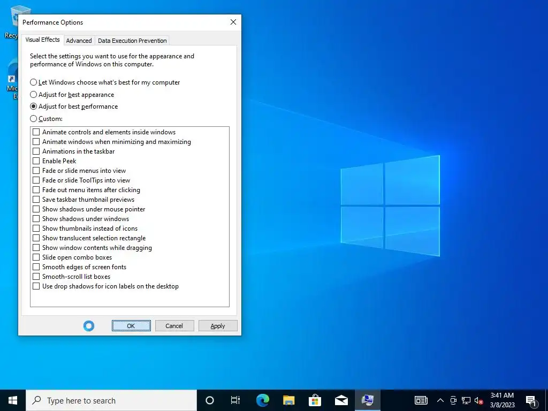Viewport: 548px width, 411px height.
Task: Enable Animations in the taskbar
Action: (36, 151)
